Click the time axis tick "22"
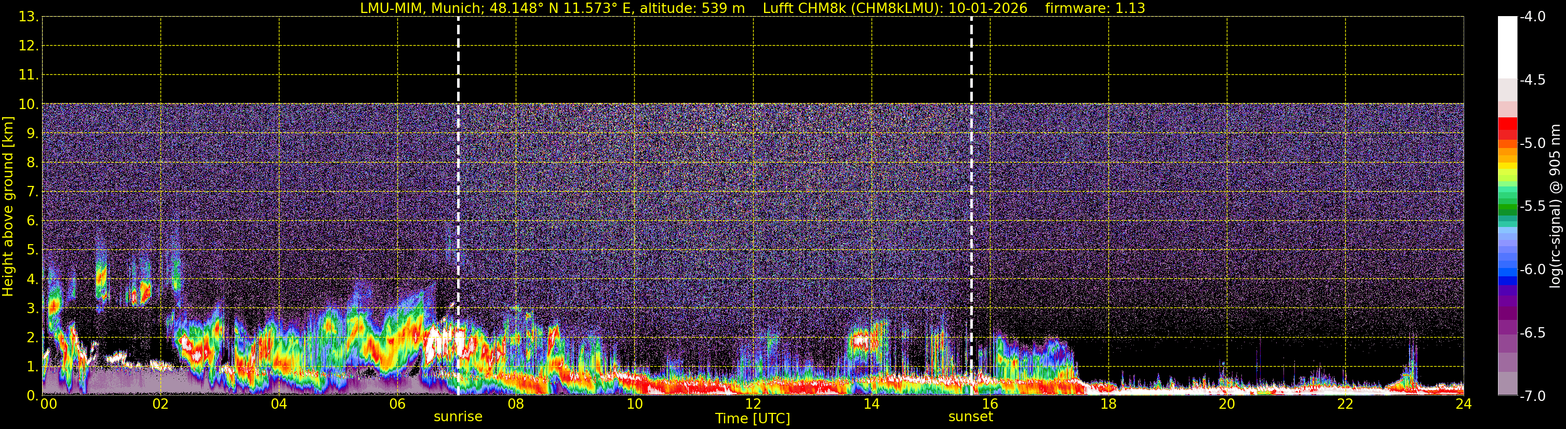The image size is (1566, 429). point(1346,404)
